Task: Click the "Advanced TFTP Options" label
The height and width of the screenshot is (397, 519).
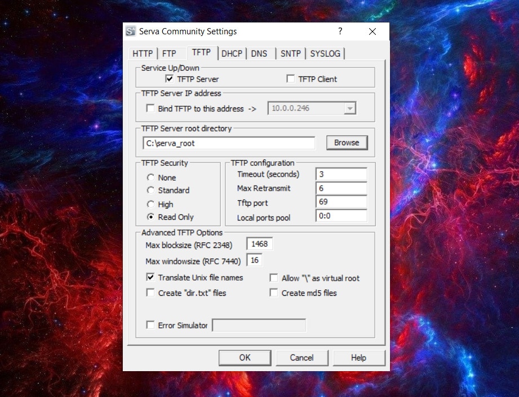Action: point(182,232)
